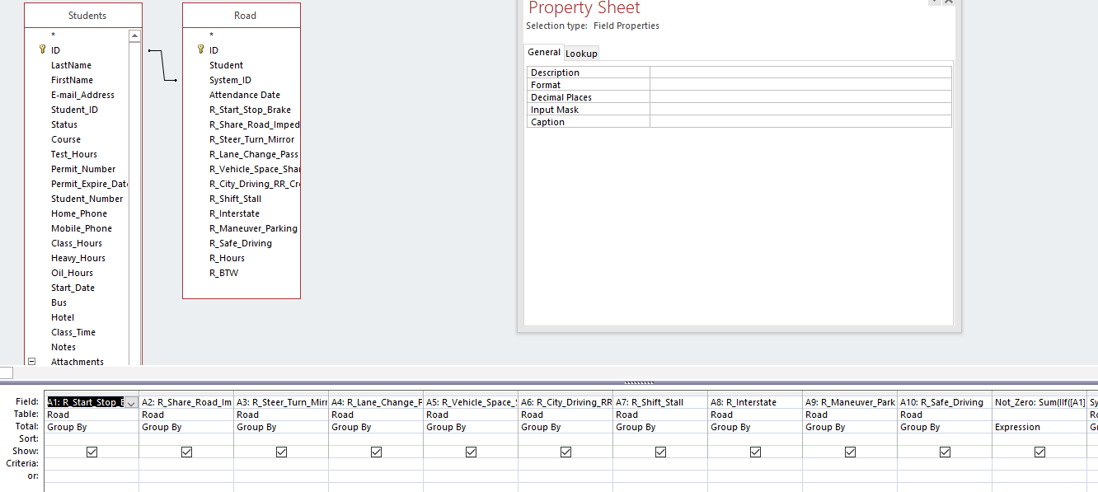Select Student_ID field in Students table
The height and width of the screenshot is (492, 1098).
(74, 110)
